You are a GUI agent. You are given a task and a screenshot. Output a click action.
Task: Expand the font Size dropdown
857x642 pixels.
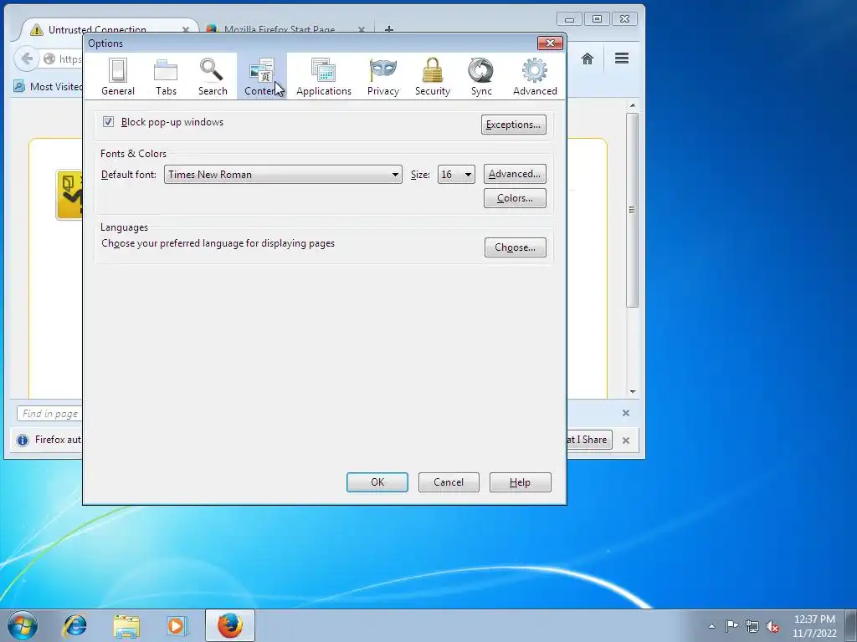(x=456, y=174)
